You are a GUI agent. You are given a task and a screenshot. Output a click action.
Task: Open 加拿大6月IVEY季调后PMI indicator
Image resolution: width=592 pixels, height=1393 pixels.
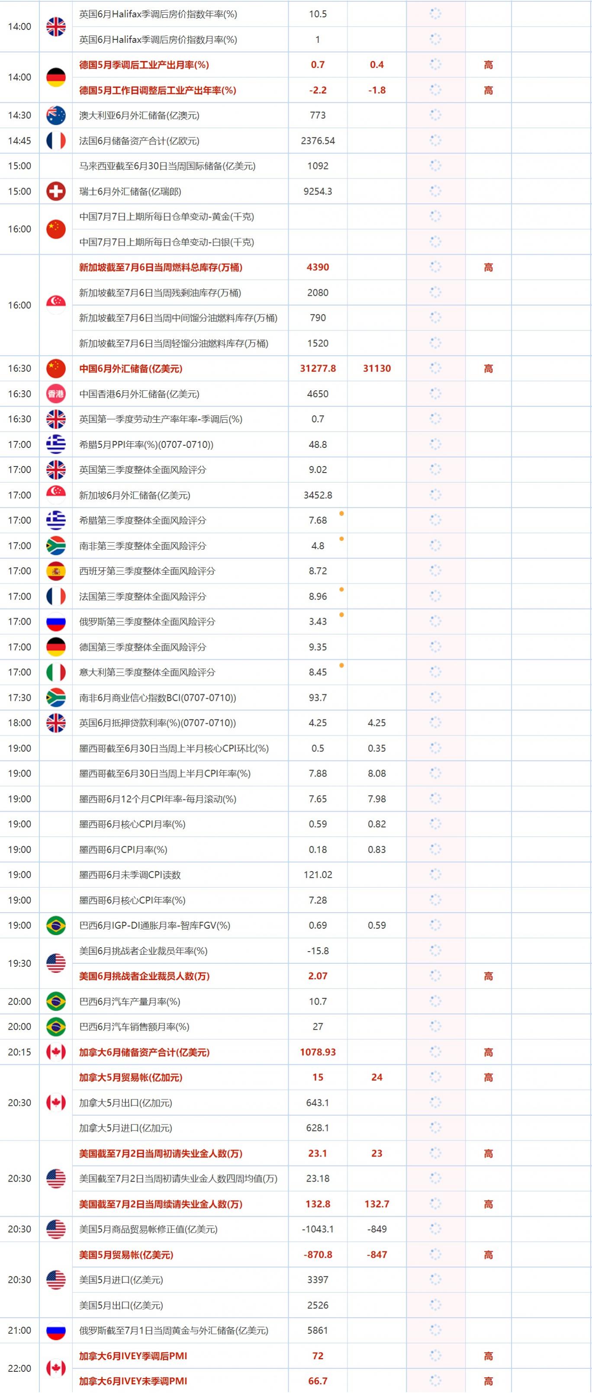[133, 1356]
